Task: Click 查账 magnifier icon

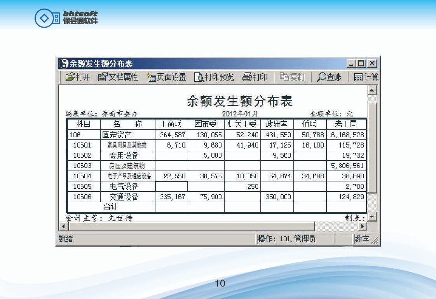Action: pyautogui.click(x=321, y=77)
